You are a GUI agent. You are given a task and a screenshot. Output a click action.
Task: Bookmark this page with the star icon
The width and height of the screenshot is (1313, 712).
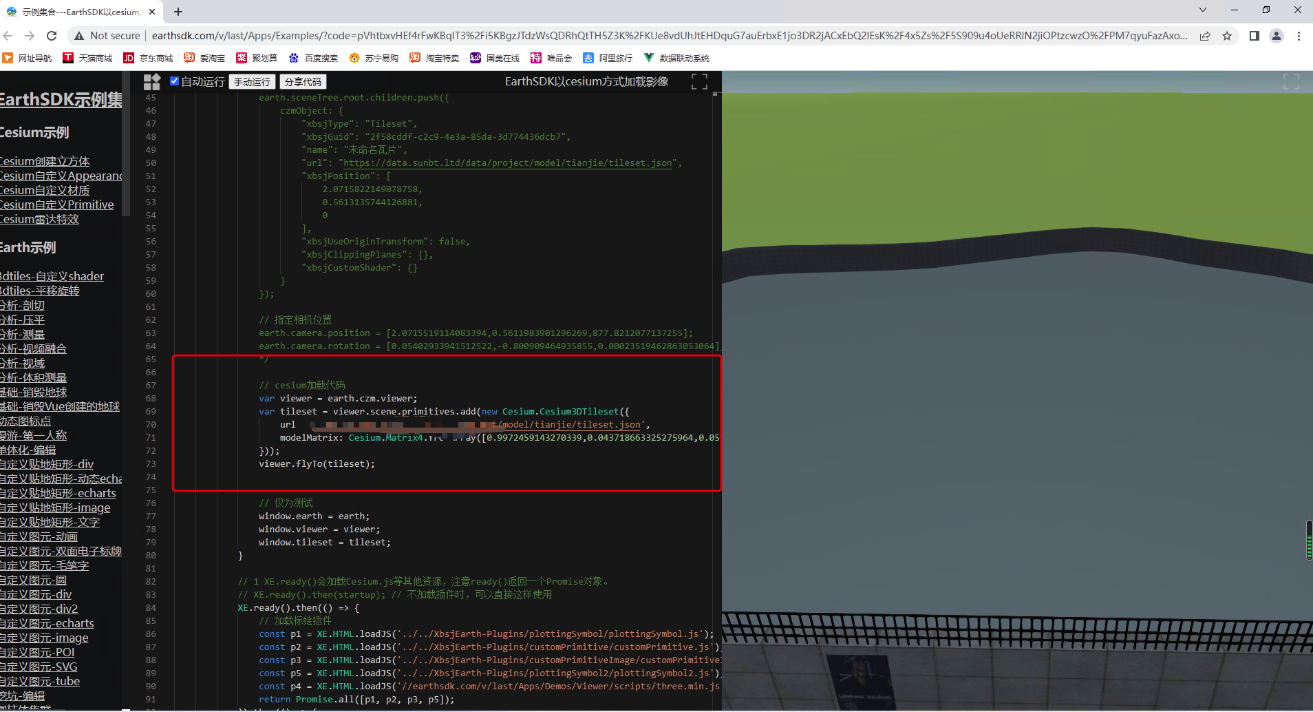pyautogui.click(x=1227, y=36)
